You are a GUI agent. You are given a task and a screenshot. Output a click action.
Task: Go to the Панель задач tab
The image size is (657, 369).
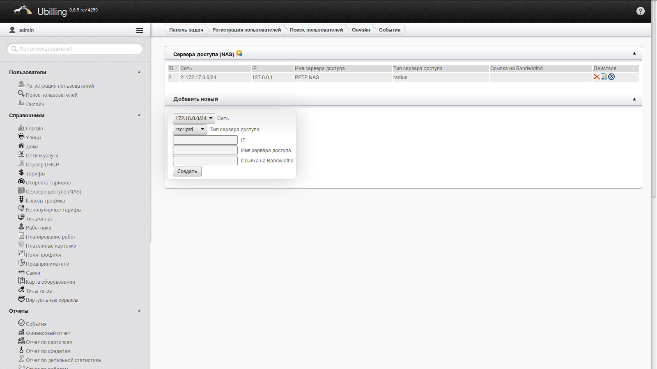click(186, 30)
